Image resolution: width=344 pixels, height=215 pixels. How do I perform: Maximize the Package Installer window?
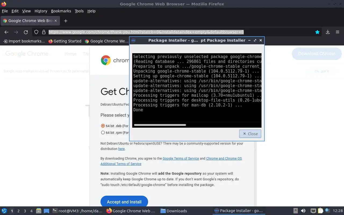(255, 40)
